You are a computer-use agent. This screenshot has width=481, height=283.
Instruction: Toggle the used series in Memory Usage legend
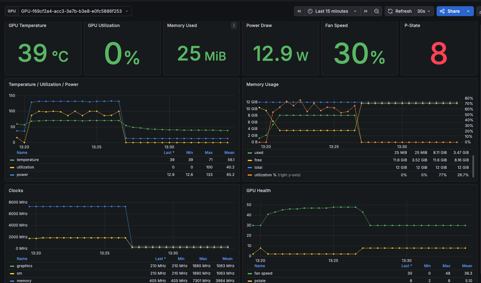pyautogui.click(x=259, y=153)
